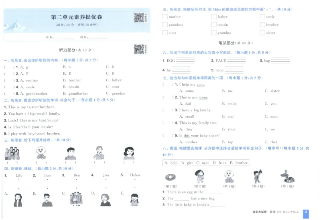Click the answer parentheses before listening question 1
Image resolution: width=321 pixels, height=220 pixels.
9,67
